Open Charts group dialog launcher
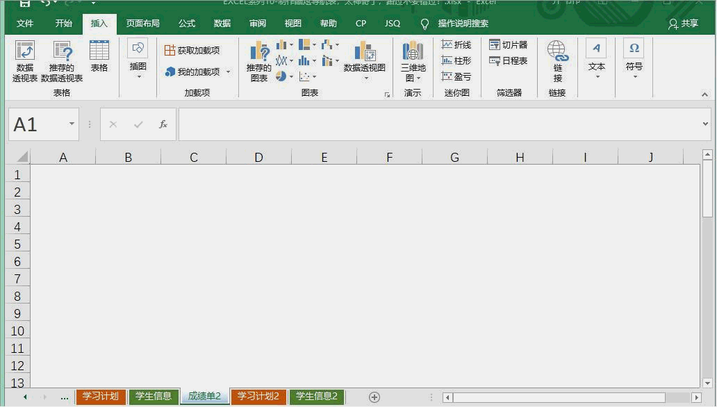The image size is (717, 407). click(387, 94)
